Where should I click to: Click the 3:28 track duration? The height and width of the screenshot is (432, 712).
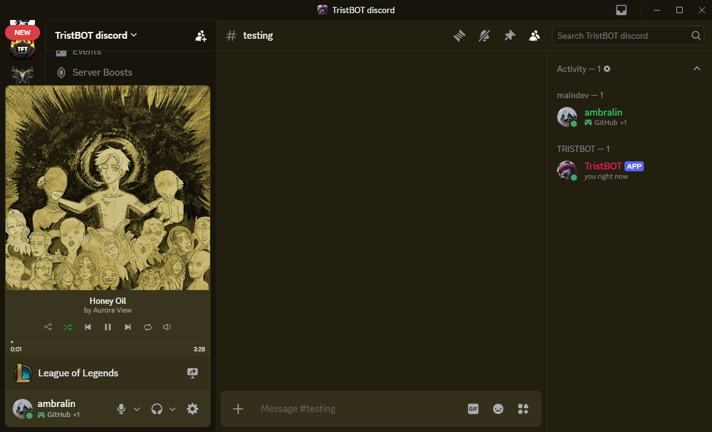point(199,349)
